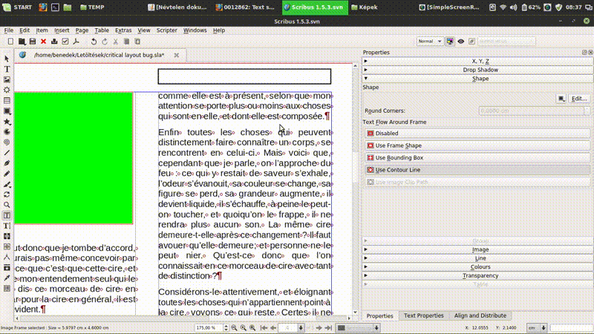
Task: Select the Zoom magnifier tool
Action: (7, 204)
